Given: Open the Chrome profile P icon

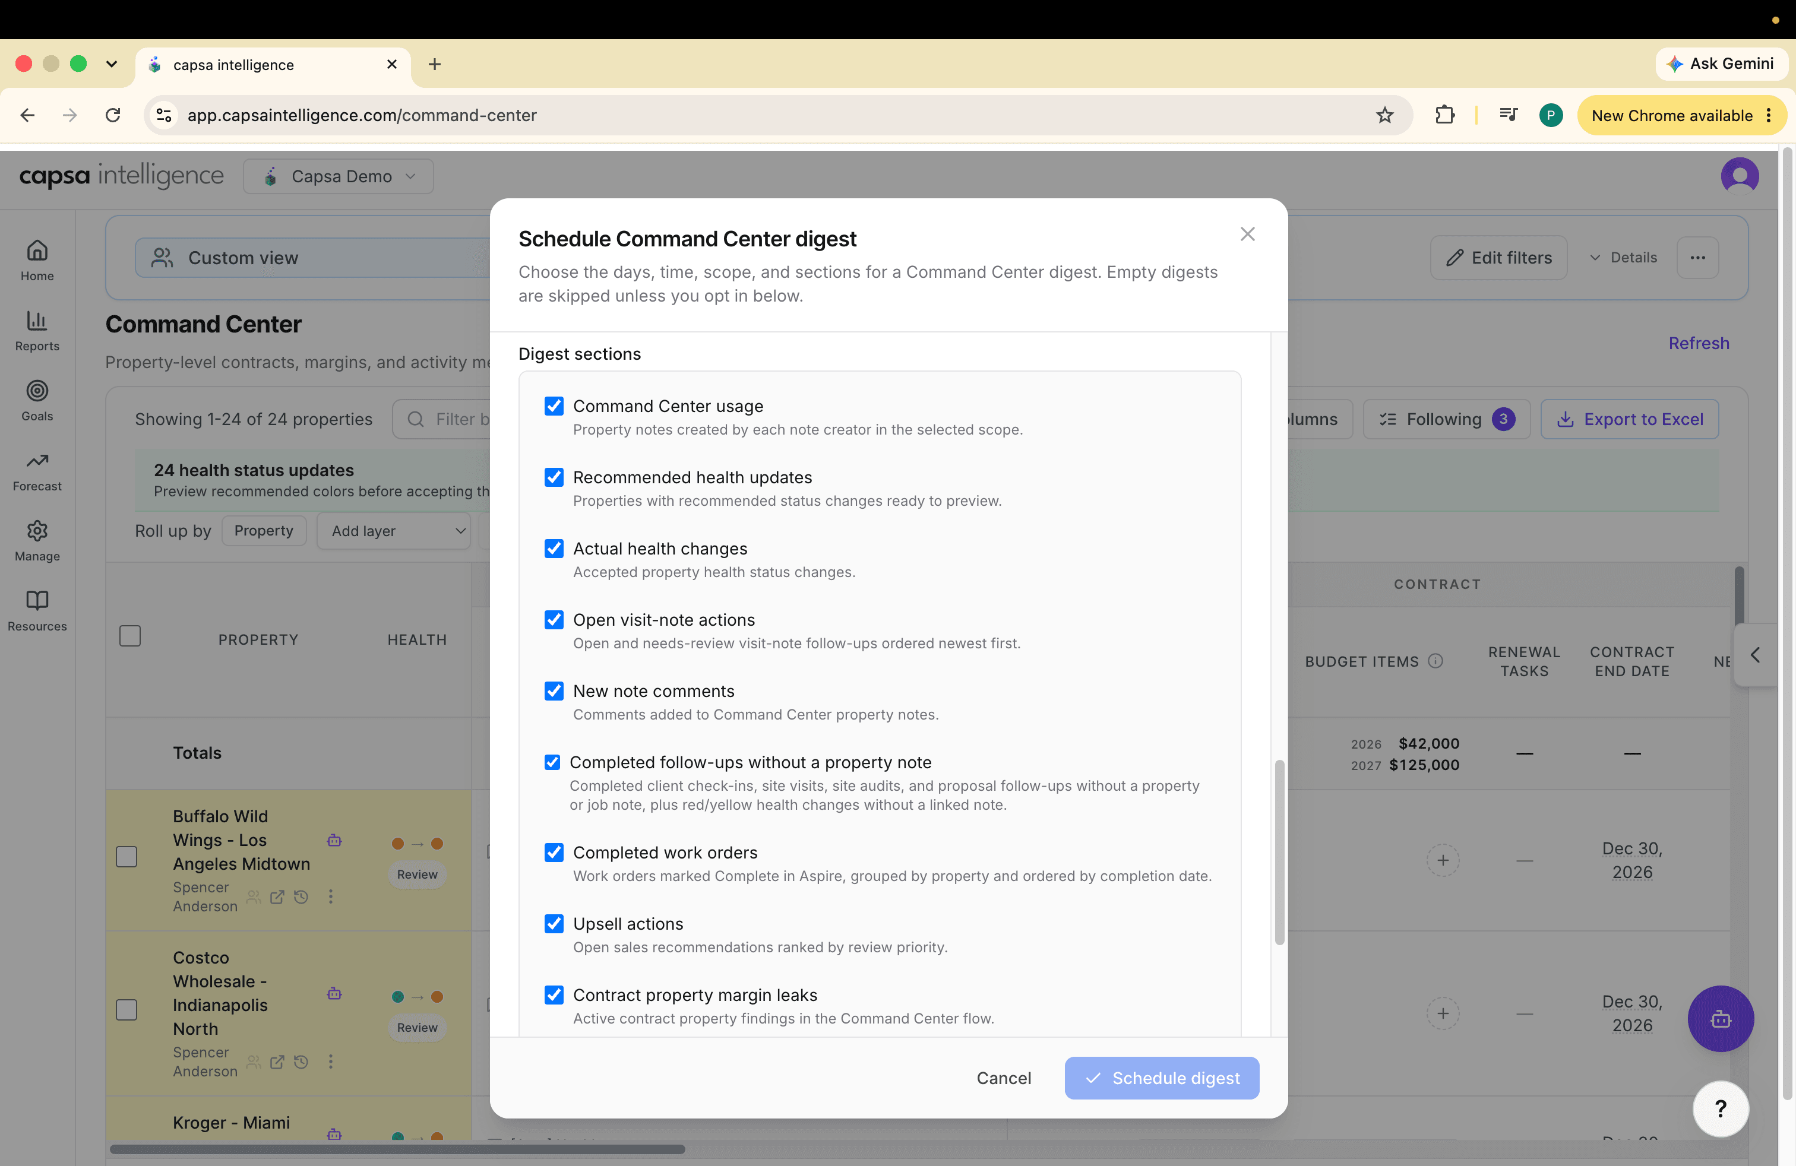Looking at the screenshot, I should (1550, 115).
